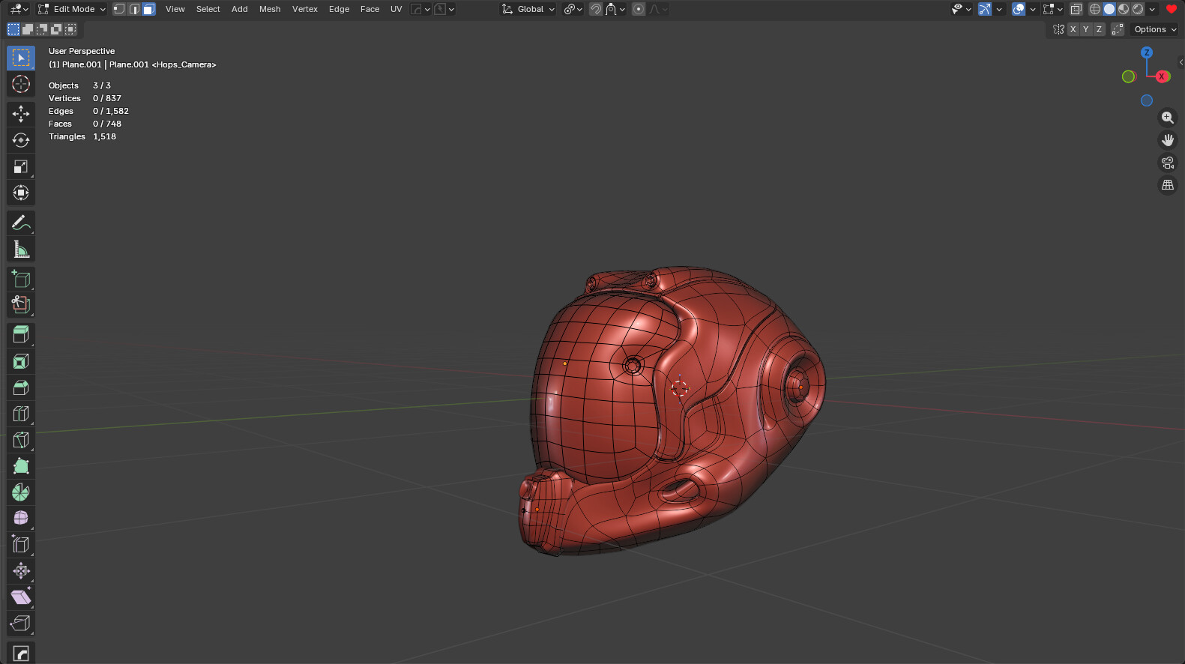Click the UV menu button
1185x664 pixels.
396,9
